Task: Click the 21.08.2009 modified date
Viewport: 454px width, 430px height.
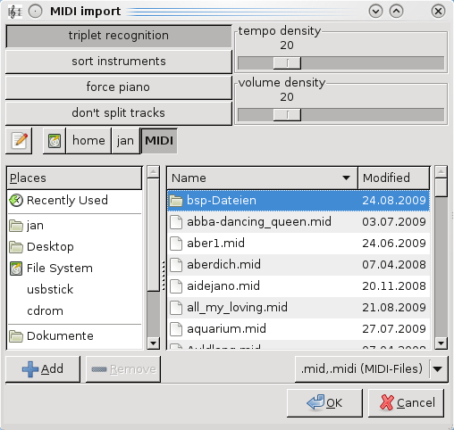Action: click(394, 308)
